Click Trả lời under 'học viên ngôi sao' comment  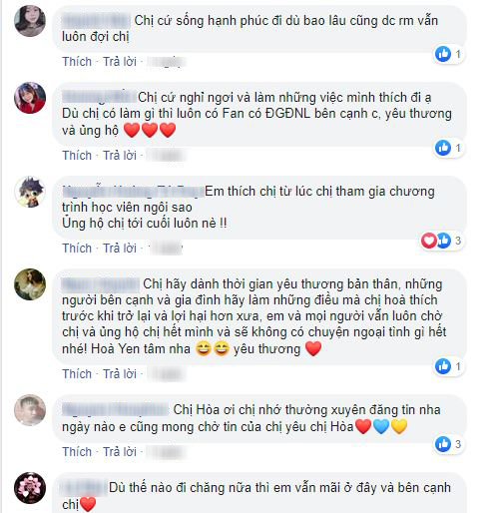(x=120, y=249)
